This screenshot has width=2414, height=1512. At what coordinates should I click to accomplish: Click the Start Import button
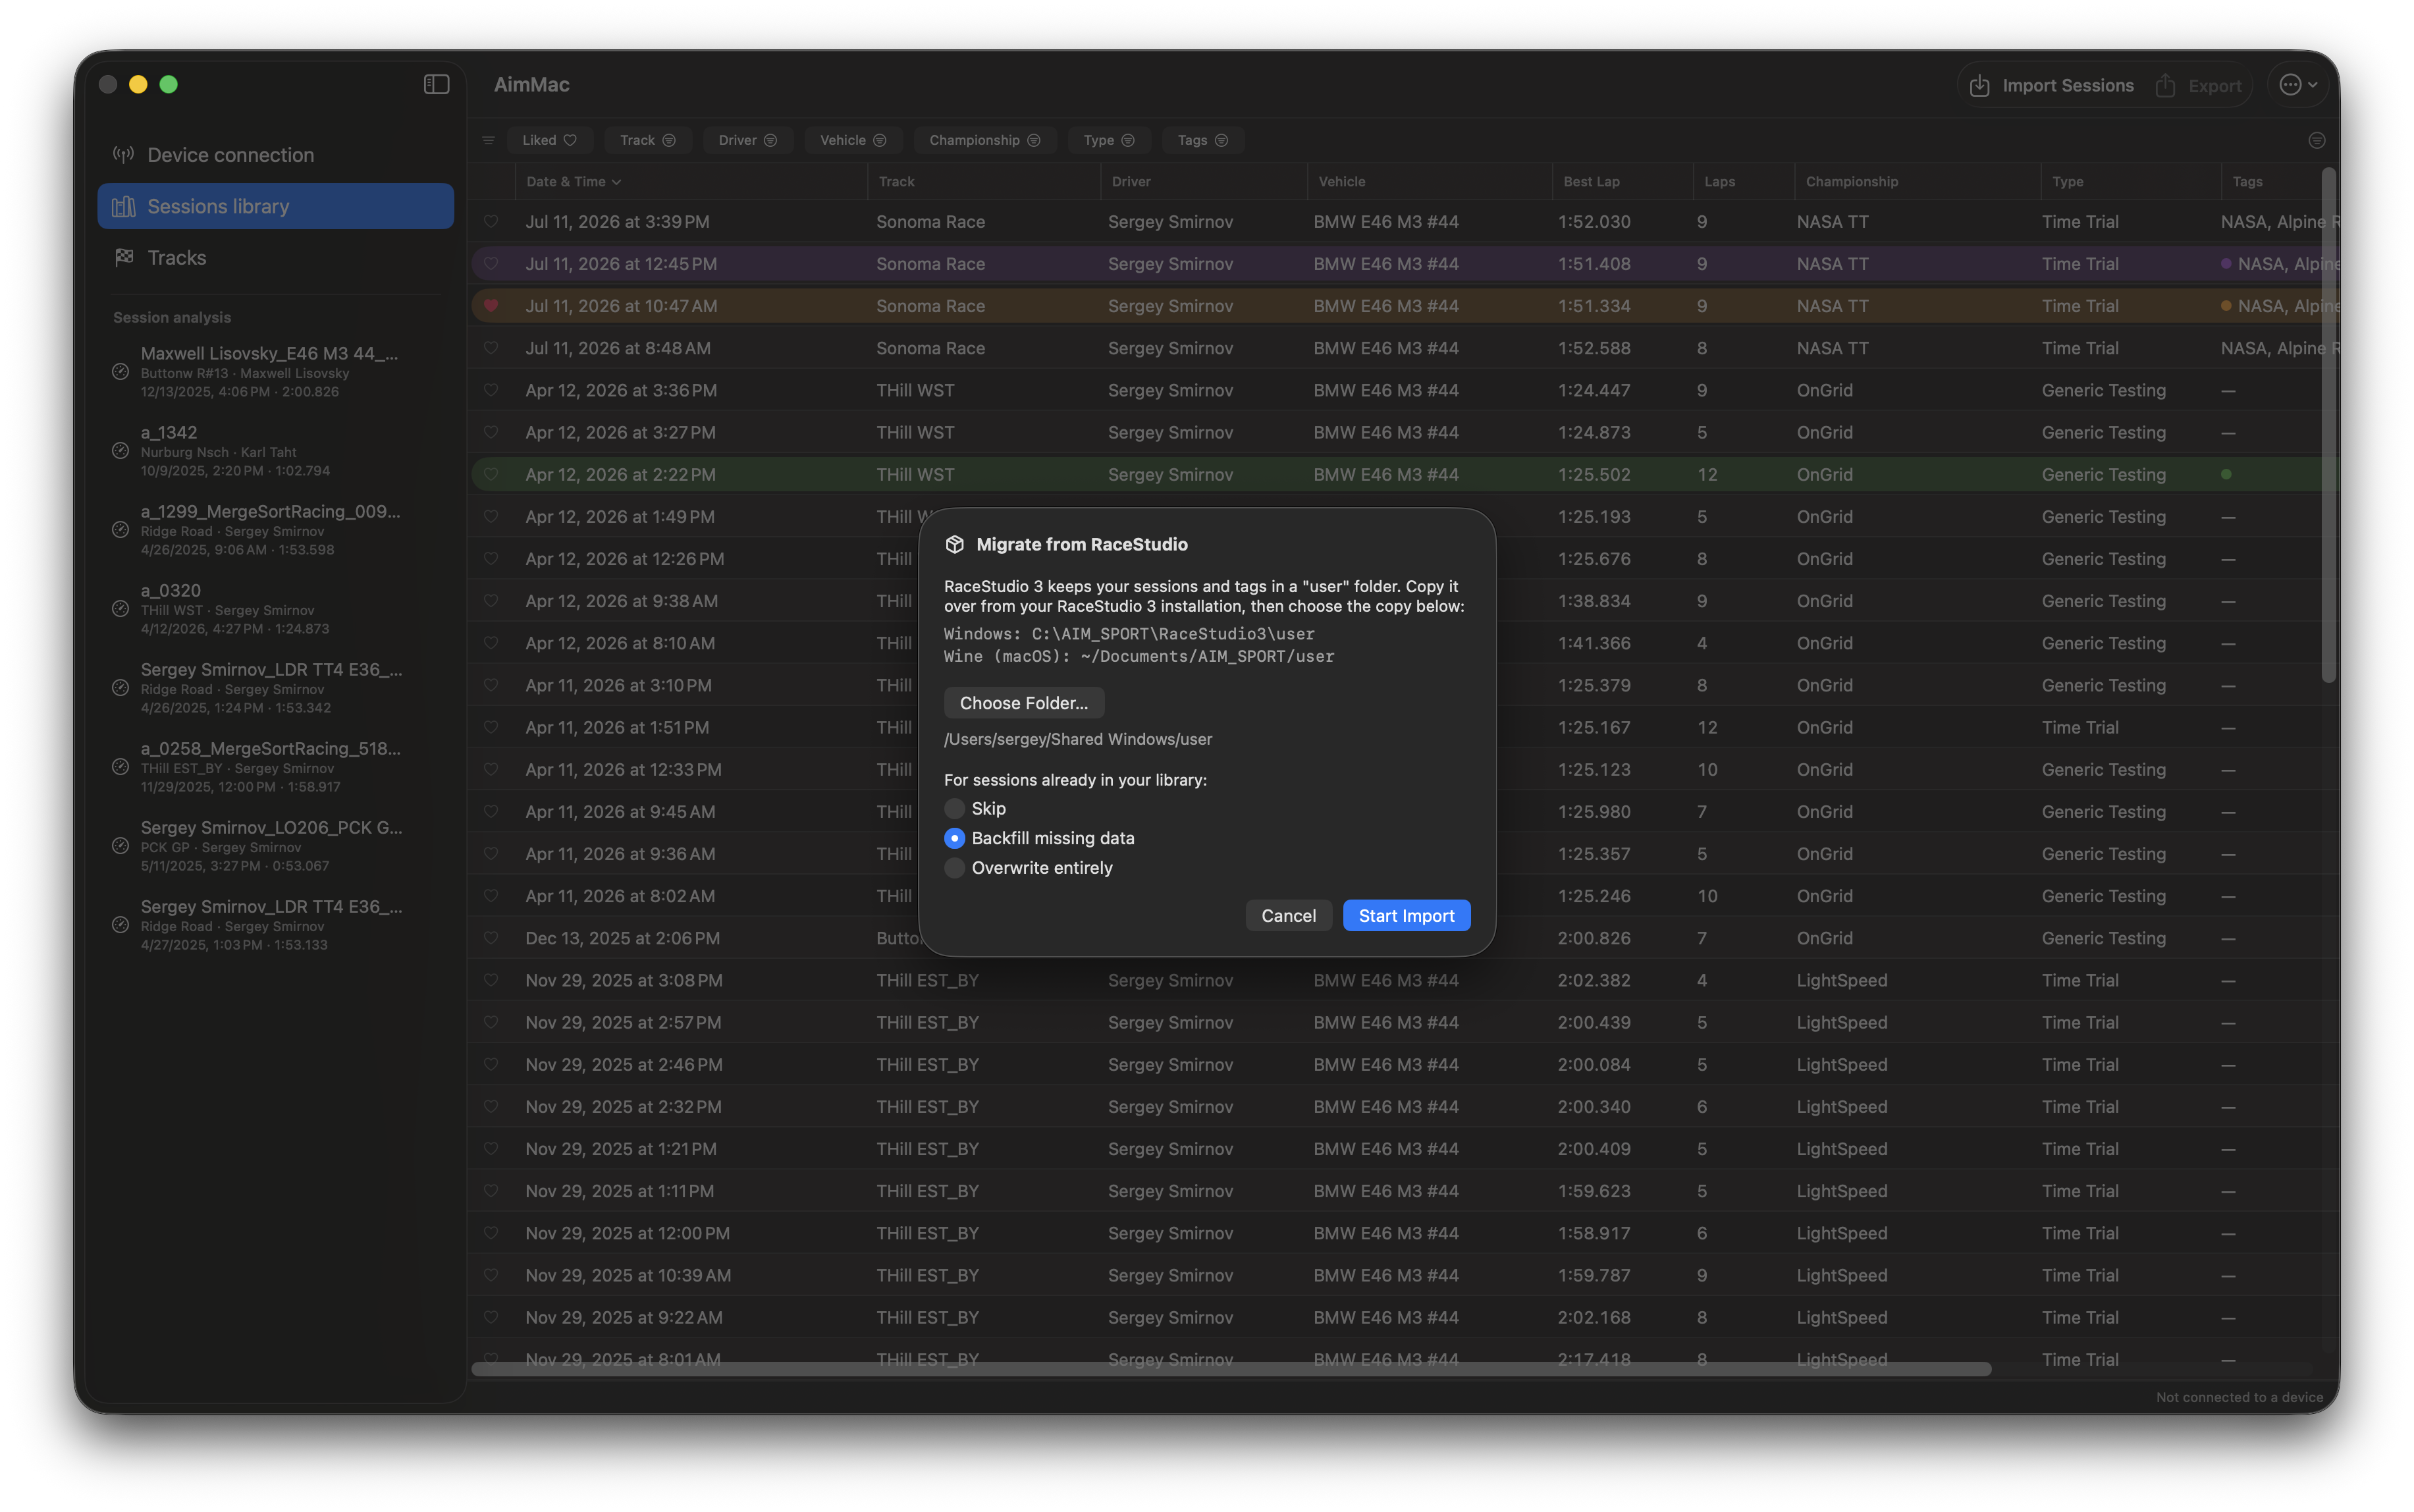[1406, 915]
